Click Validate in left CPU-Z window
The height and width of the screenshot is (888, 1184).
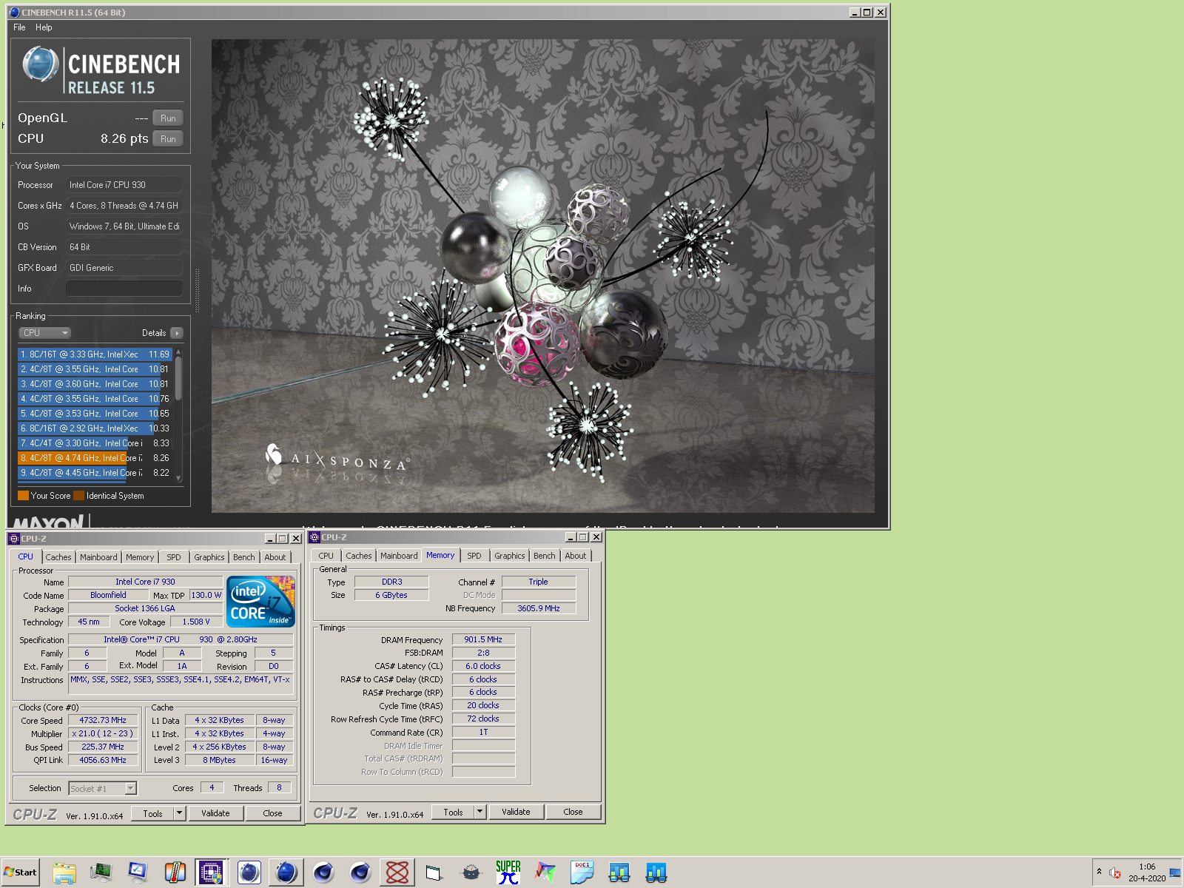215,813
